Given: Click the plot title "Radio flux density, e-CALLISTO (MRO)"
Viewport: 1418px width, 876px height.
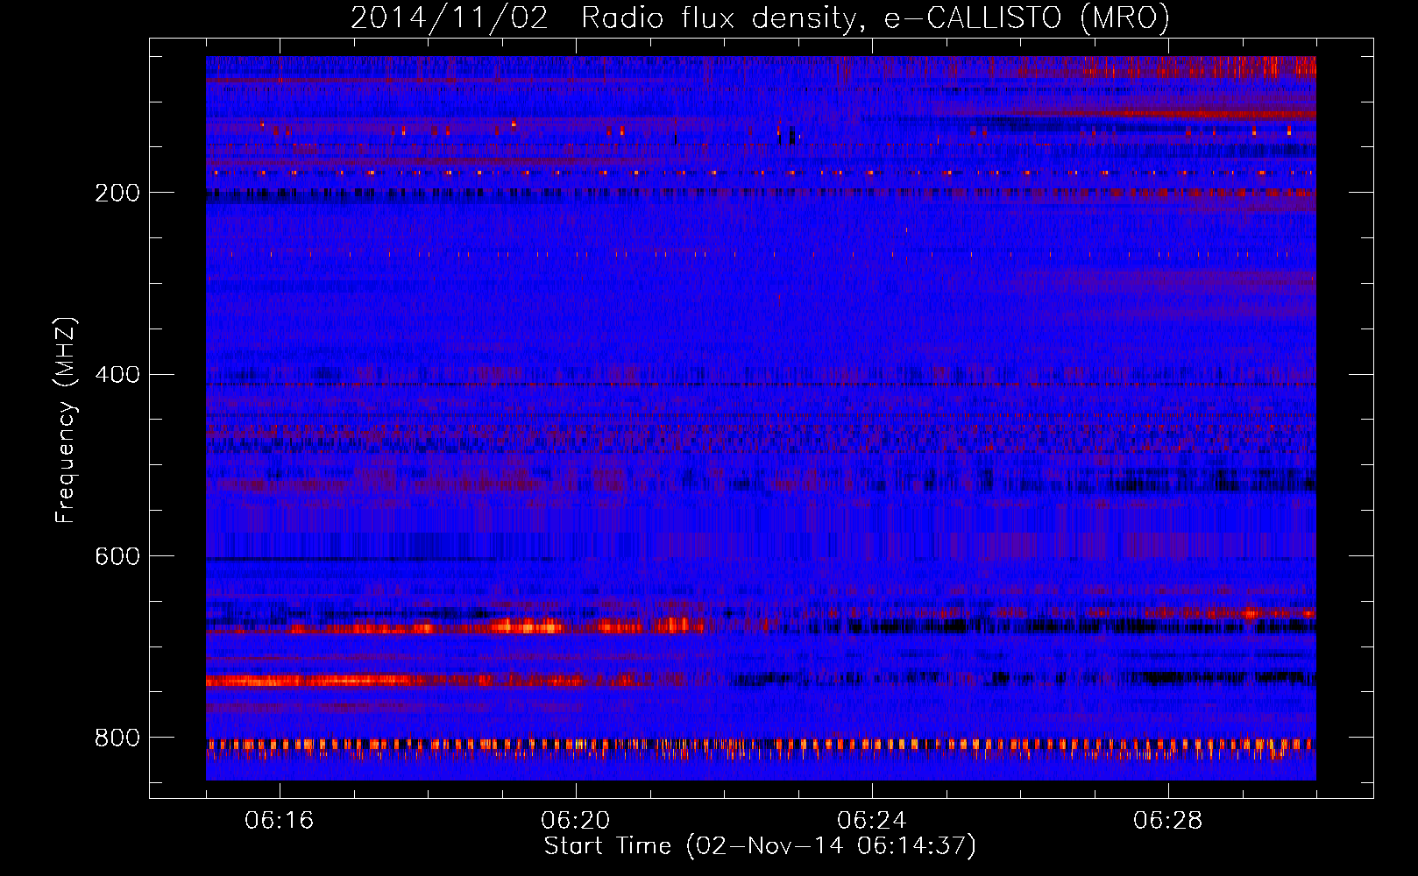Looking at the screenshot, I should tap(876, 18).
